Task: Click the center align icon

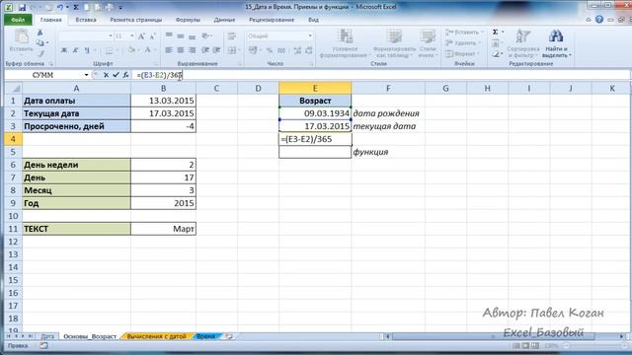Action: [180, 50]
